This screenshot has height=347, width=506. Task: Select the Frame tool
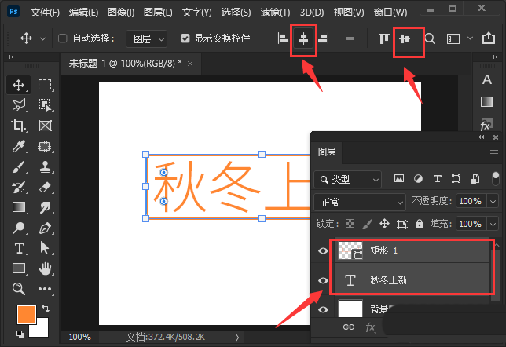coord(46,126)
